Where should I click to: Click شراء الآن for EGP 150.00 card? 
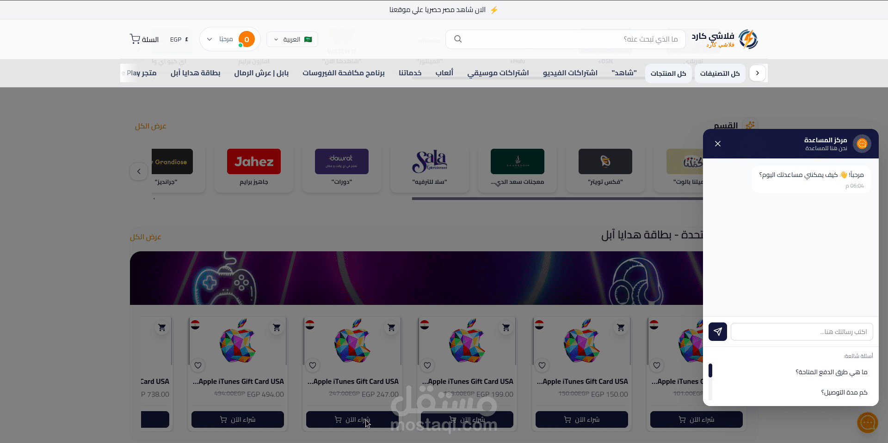point(582,419)
